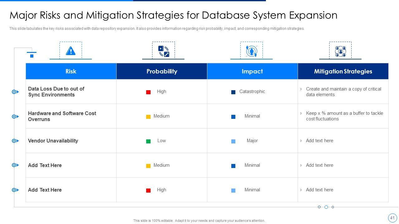Viewport: 399px width, 224px height.
Task: Click the 'Catastrophic' impact text
Action: 252,91
